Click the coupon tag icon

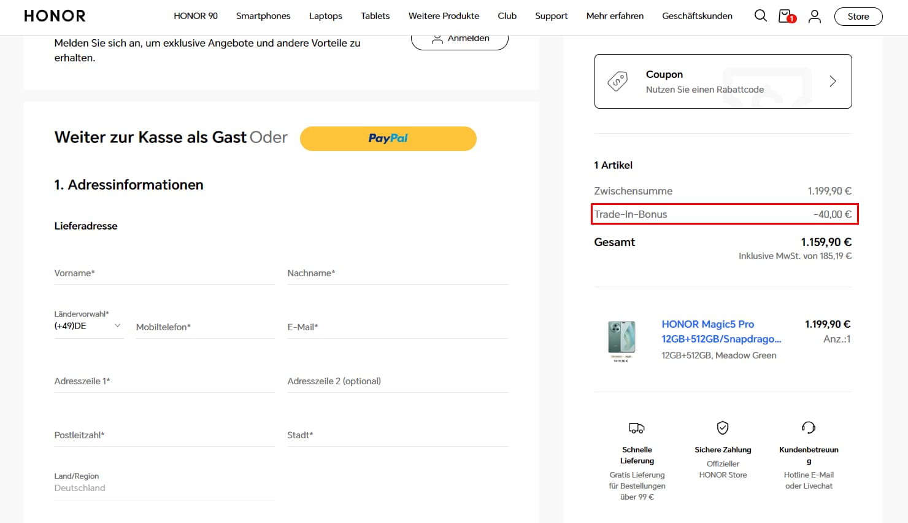point(617,81)
